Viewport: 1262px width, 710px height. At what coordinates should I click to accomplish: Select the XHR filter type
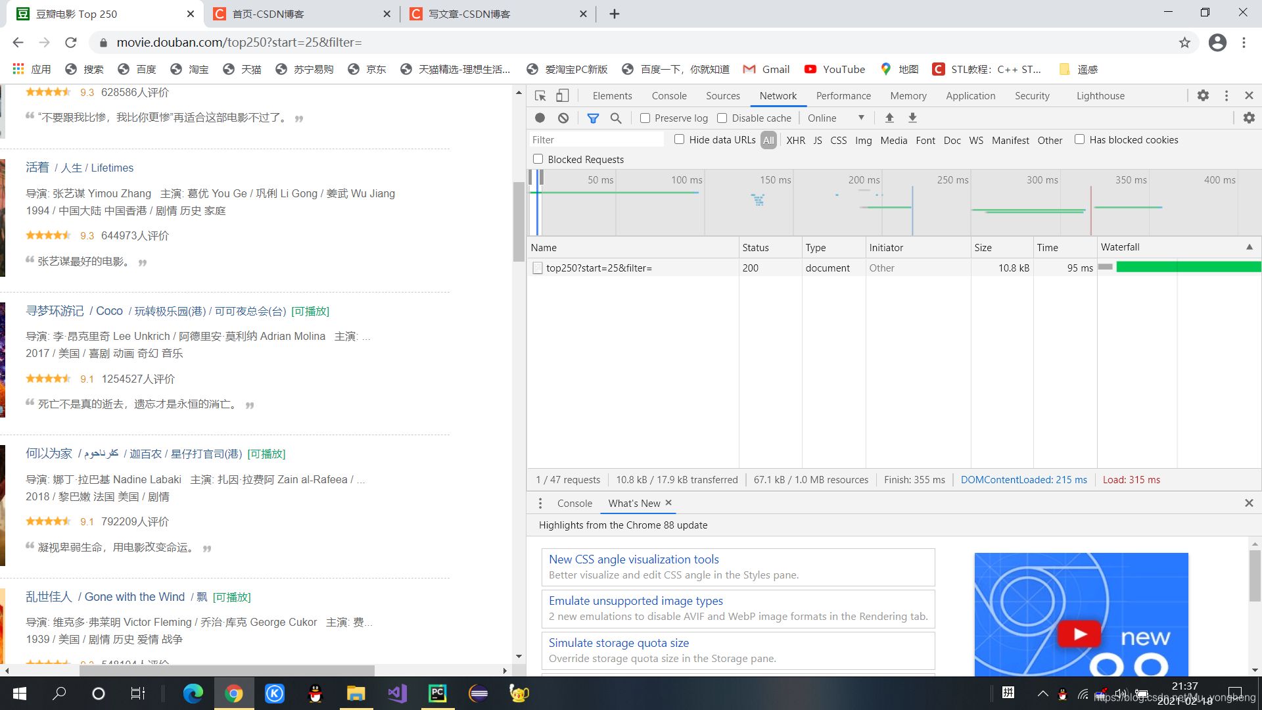click(x=795, y=140)
